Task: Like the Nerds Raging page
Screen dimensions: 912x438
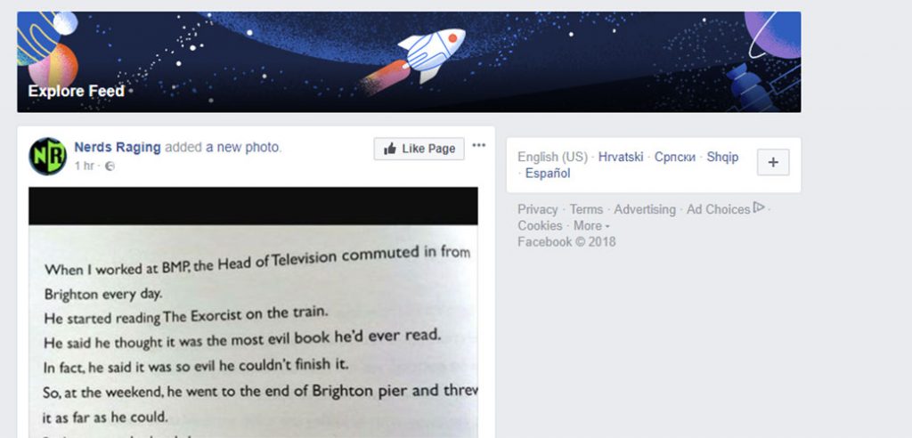Action: click(x=419, y=149)
